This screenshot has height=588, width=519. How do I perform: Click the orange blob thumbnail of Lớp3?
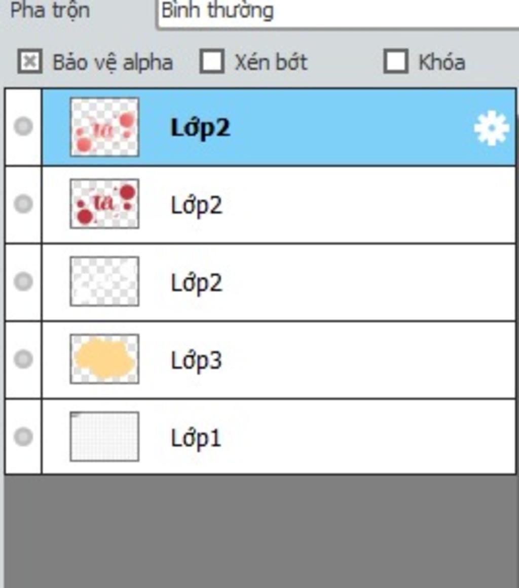[104, 359]
